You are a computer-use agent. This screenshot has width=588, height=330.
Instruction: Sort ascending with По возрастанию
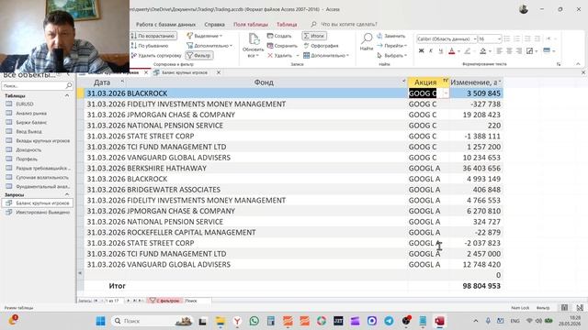click(153, 36)
